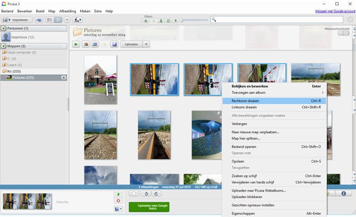Expand the Toevoegen aan album submenu
The image size is (356, 217).
pyautogui.click(x=274, y=92)
